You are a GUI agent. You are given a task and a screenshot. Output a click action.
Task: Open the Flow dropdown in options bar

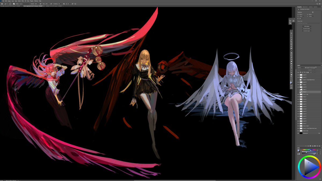point(49,4)
